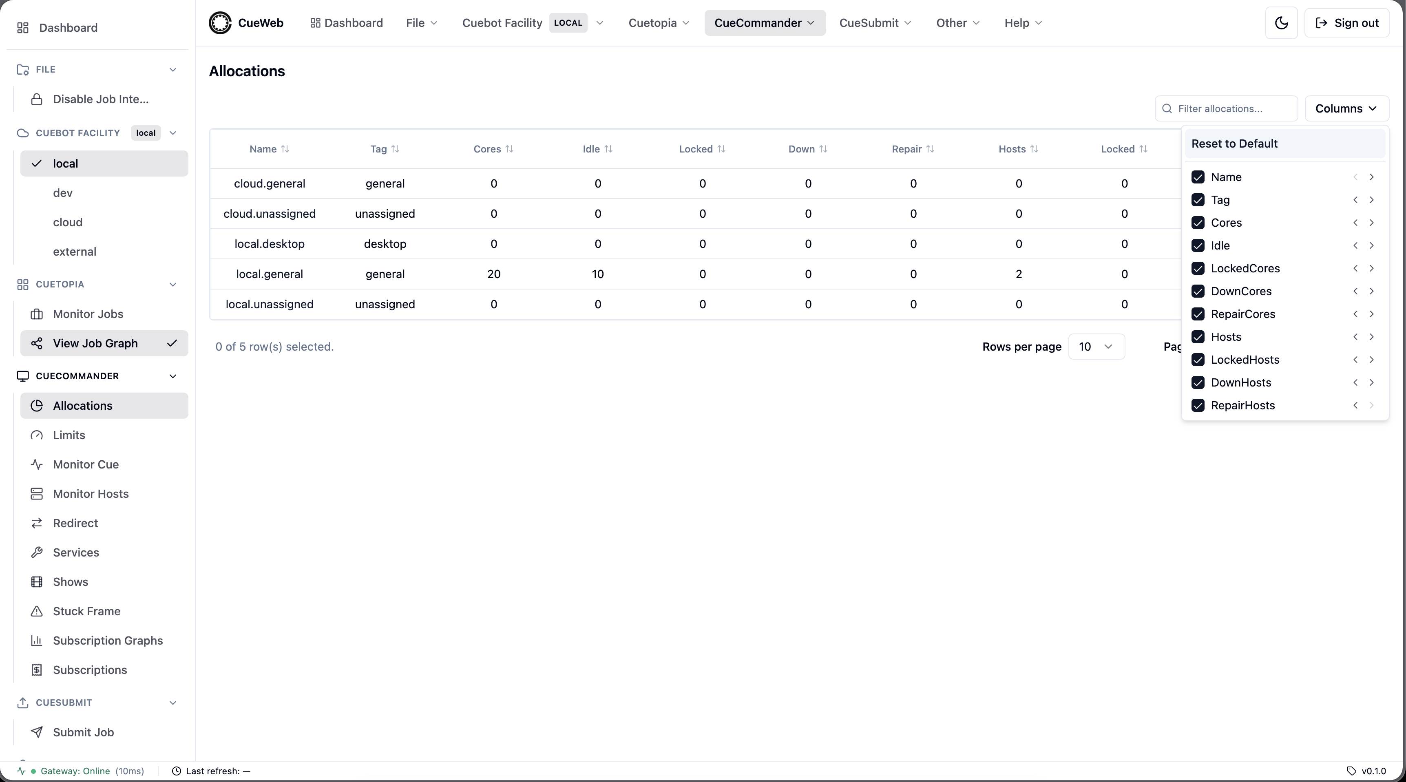Open the Rows per page dropdown
This screenshot has height=782, width=1406.
[x=1096, y=347]
